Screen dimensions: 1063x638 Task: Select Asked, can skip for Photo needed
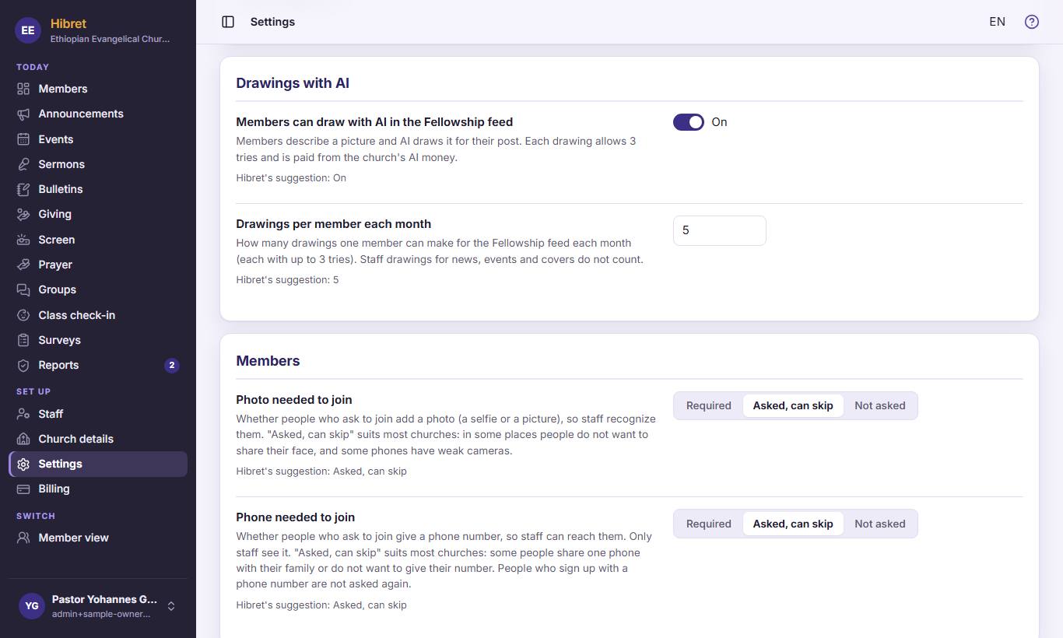coord(793,405)
